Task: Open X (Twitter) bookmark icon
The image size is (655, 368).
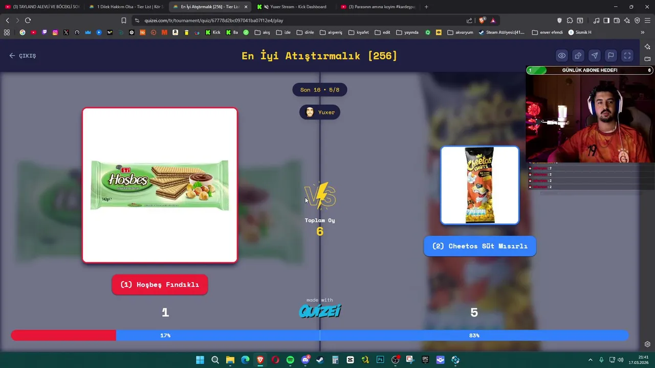Action: point(66,32)
